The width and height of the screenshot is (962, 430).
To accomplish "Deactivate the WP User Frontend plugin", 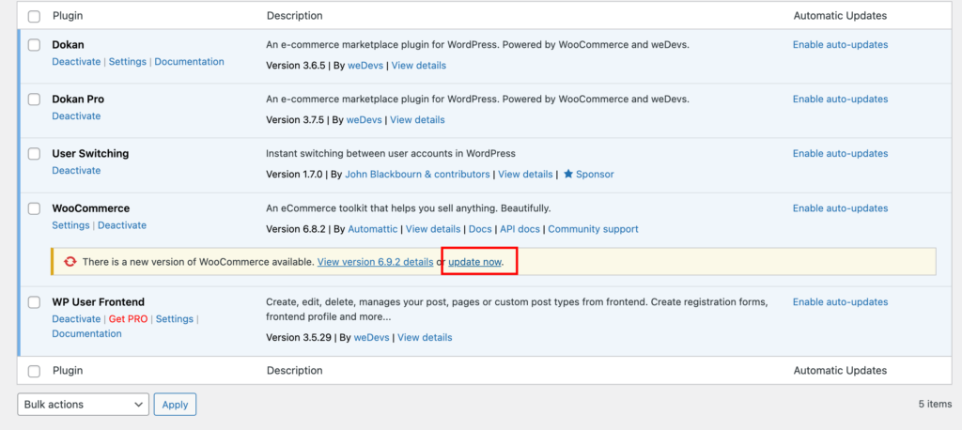I will (76, 319).
